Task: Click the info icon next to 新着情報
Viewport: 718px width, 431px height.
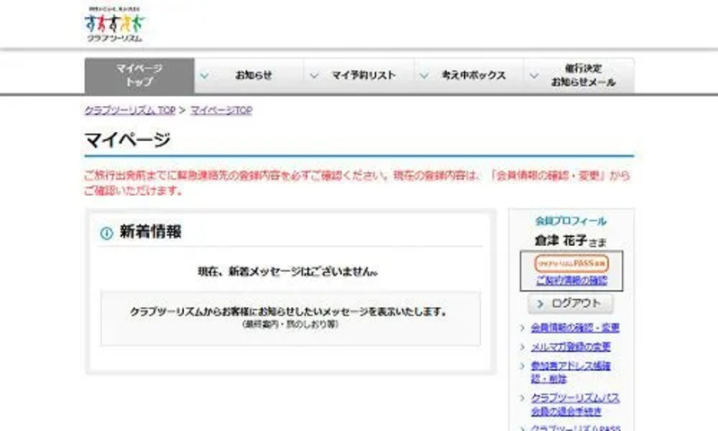Action: coord(107,233)
